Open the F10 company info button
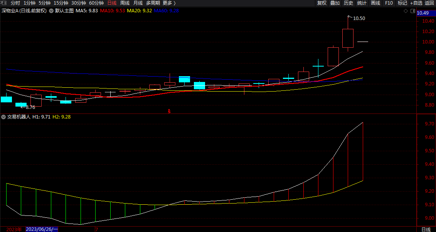The height and width of the screenshot is (232, 436). tap(389, 3)
